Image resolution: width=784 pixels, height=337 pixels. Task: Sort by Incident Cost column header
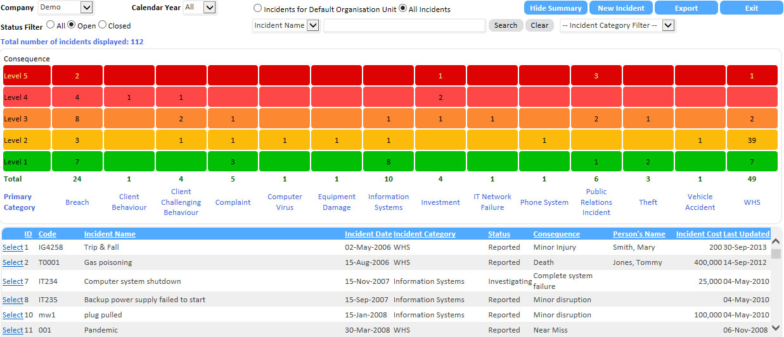click(698, 234)
